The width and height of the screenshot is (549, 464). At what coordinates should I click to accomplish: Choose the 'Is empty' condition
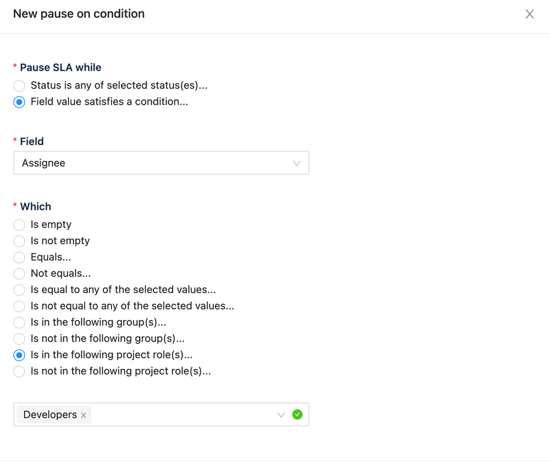[19, 225]
